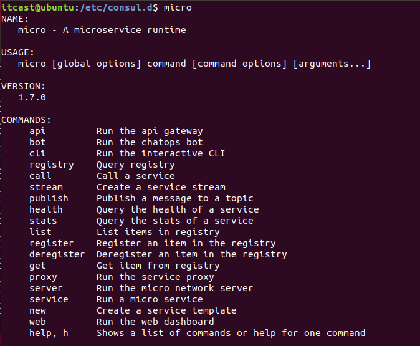Viewport: 420px width, 346px height.
Task: Click the itcast@ubuntu prompt text
Action: pos(38,7)
